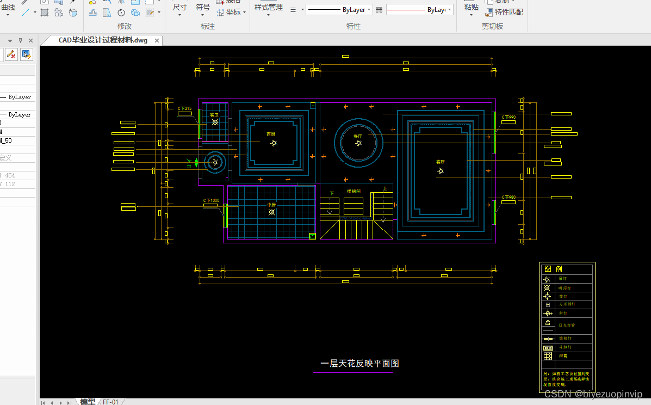Switch to CAD毕业设计过程材料.dwg document tab
The width and height of the screenshot is (651, 405).
point(103,40)
